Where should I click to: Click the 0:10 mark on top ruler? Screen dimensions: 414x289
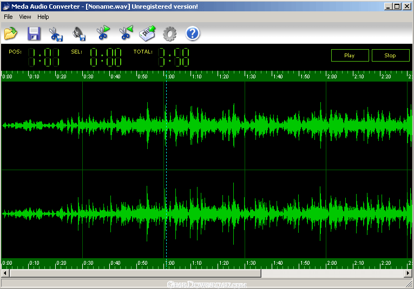click(x=34, y=76)
